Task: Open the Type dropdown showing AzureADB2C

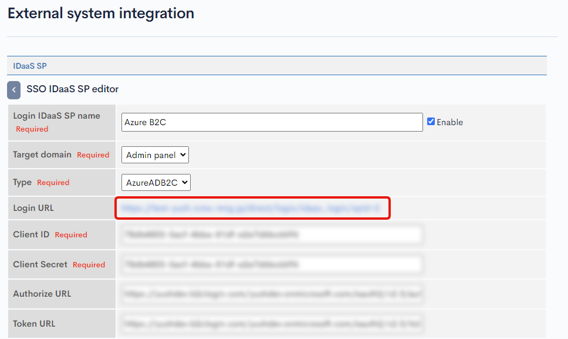Action: [156, 182]
